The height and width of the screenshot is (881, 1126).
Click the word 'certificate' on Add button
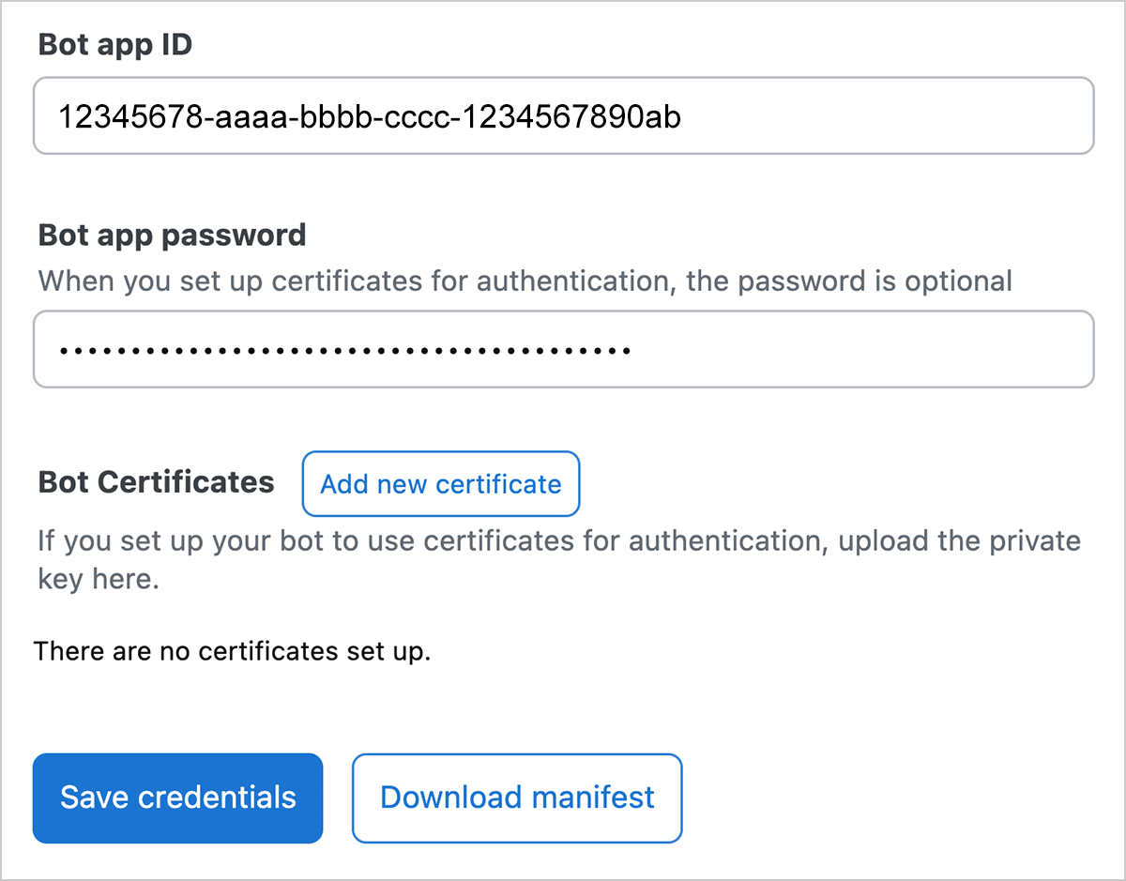click(498, 484)
